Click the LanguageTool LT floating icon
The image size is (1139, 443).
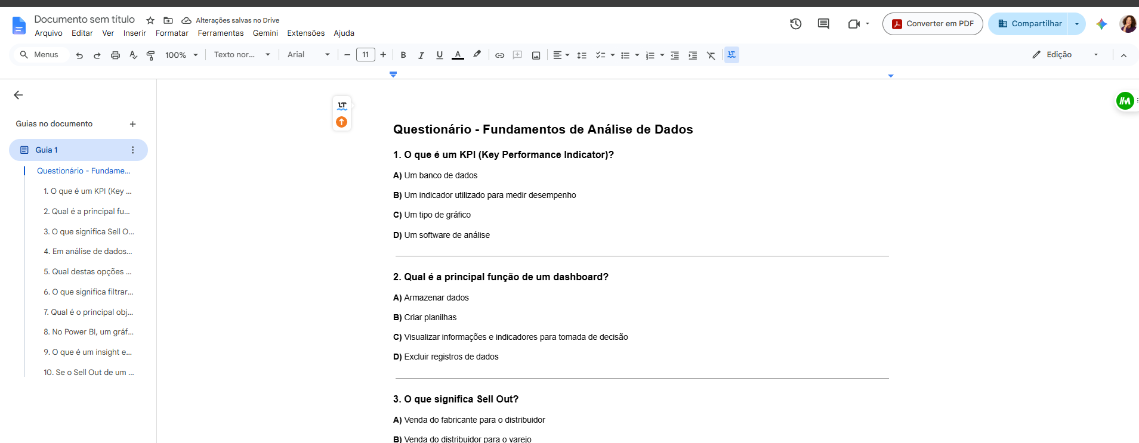pos(342,106)
